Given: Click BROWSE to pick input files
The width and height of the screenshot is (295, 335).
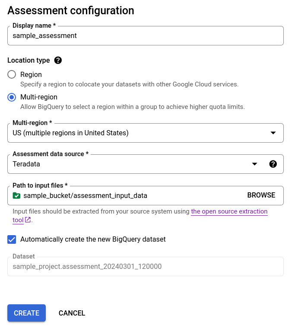Looking at the screenshot, I should coord(261,195).
